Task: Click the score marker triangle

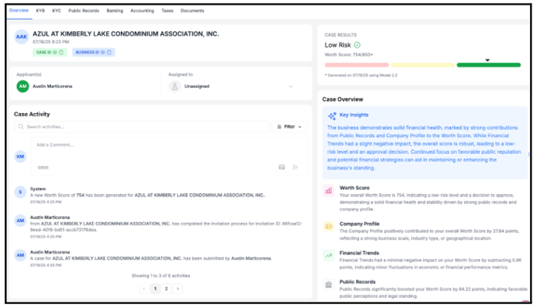Action: point(487,60)
